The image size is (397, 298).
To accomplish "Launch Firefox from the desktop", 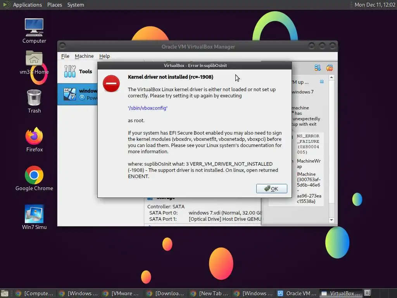I will click(x=34, y=140).
